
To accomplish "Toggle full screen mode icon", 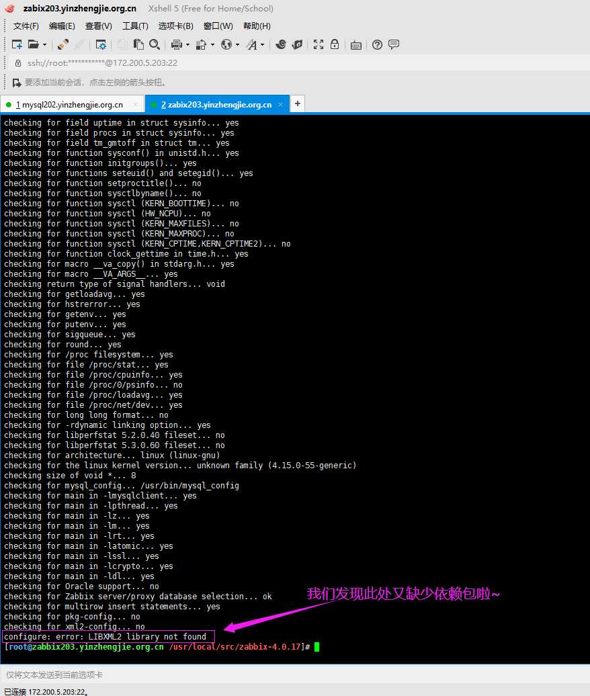I will (319, 44).
